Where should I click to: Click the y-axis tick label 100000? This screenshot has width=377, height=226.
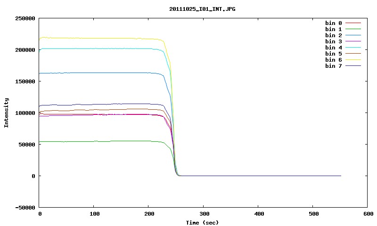(25, 113)
